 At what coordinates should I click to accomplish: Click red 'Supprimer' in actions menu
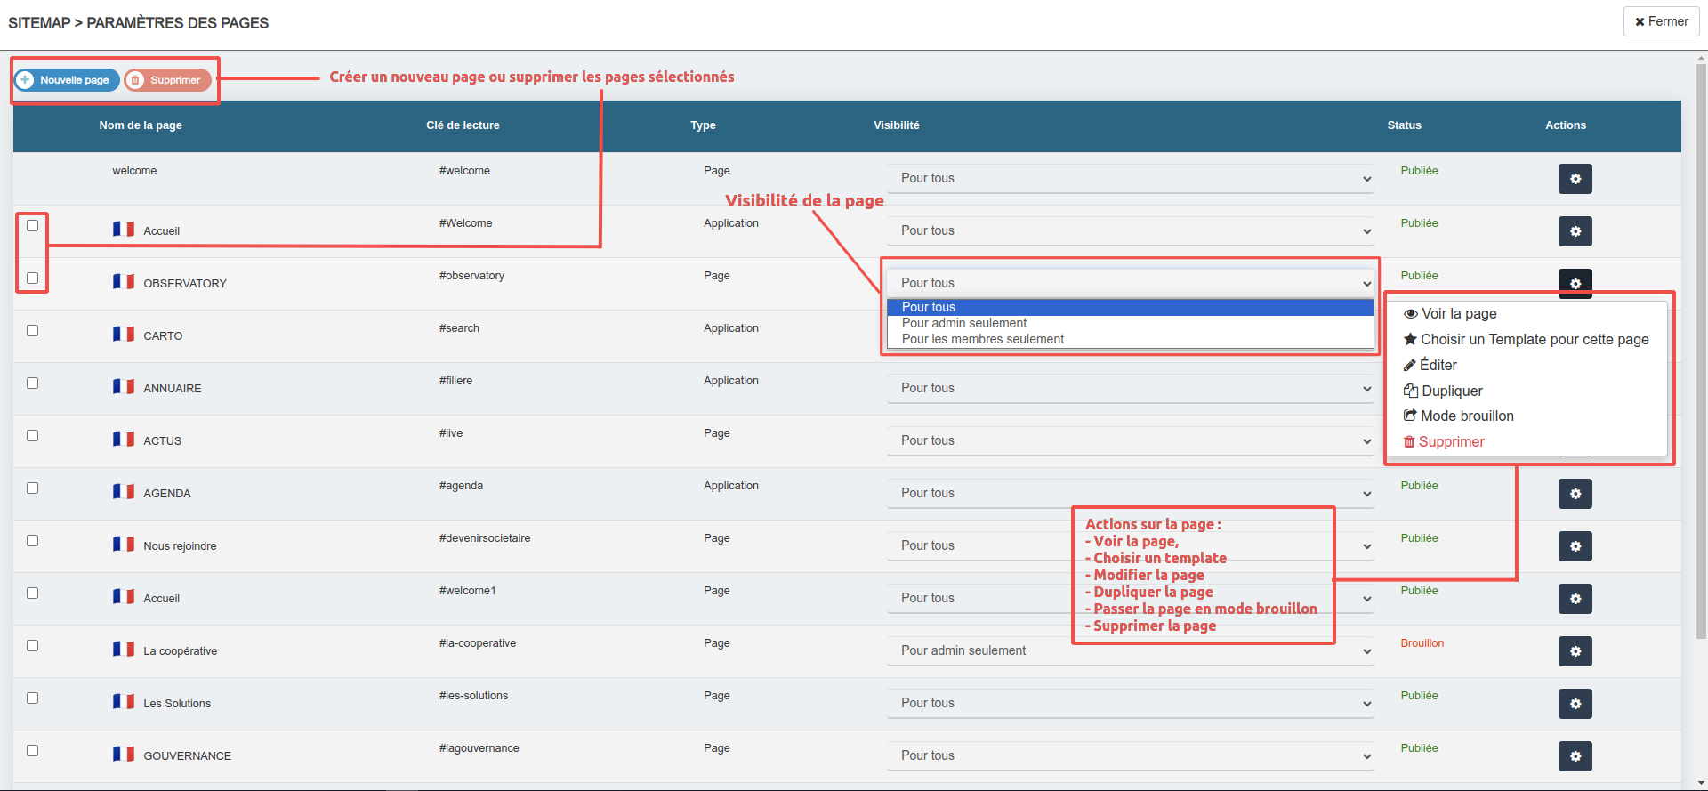click(x=1450, y=442)
